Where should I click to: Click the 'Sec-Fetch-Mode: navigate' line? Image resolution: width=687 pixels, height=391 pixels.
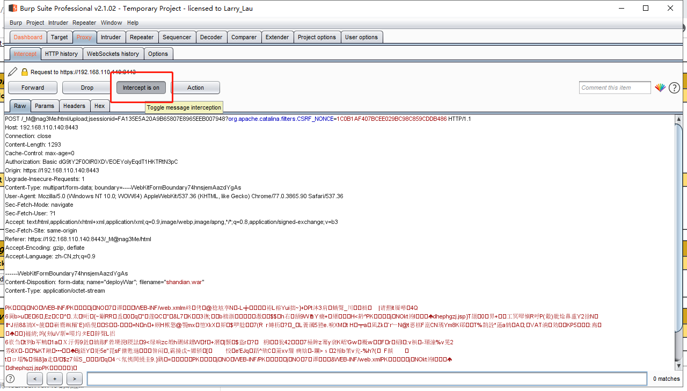coord(38,205)
